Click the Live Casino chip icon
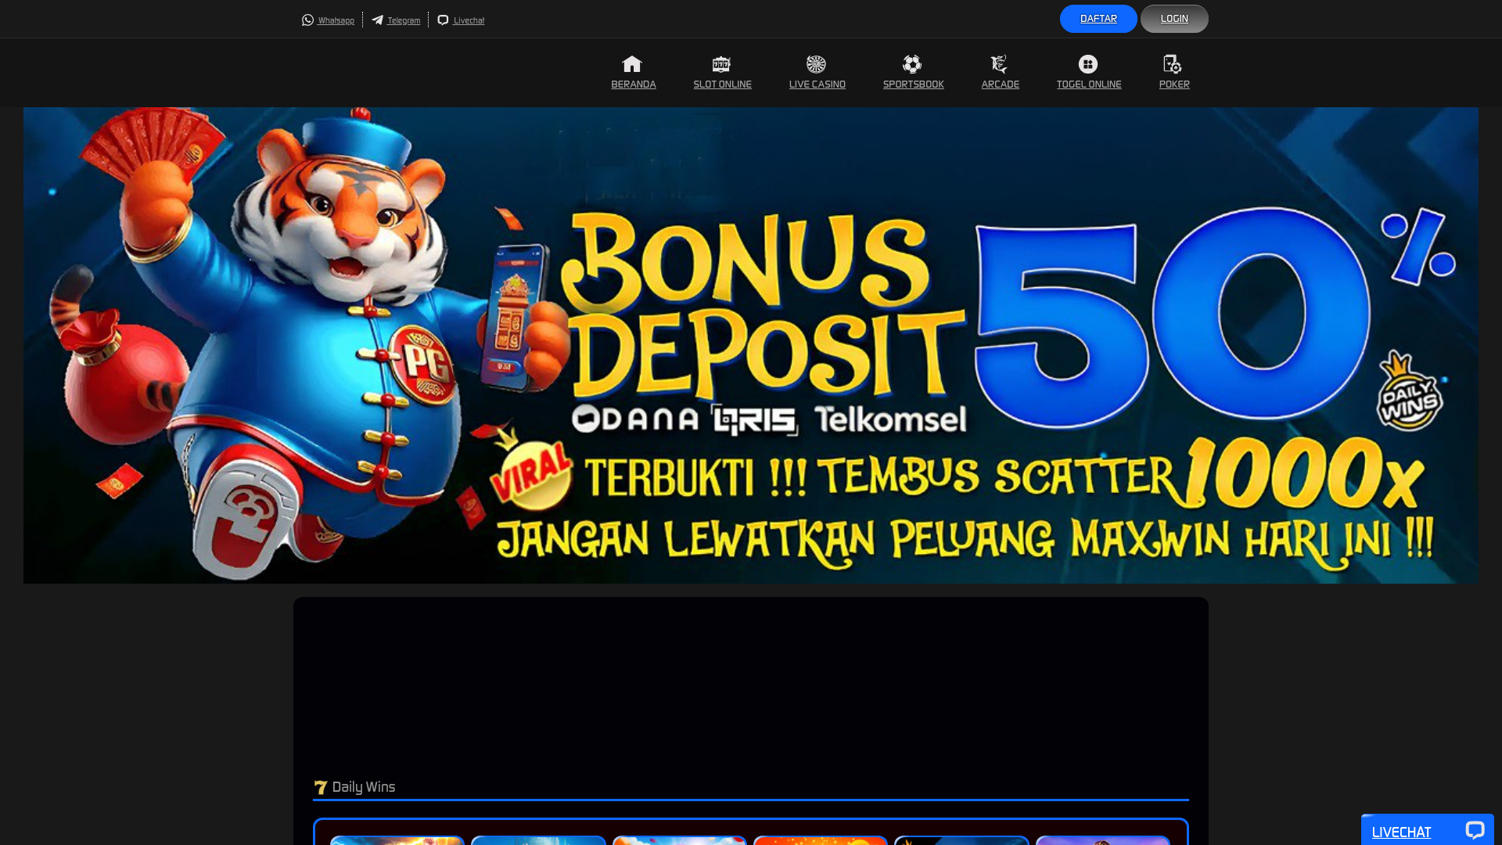Screen dimensions: 1502x845 tap(816, 64)
